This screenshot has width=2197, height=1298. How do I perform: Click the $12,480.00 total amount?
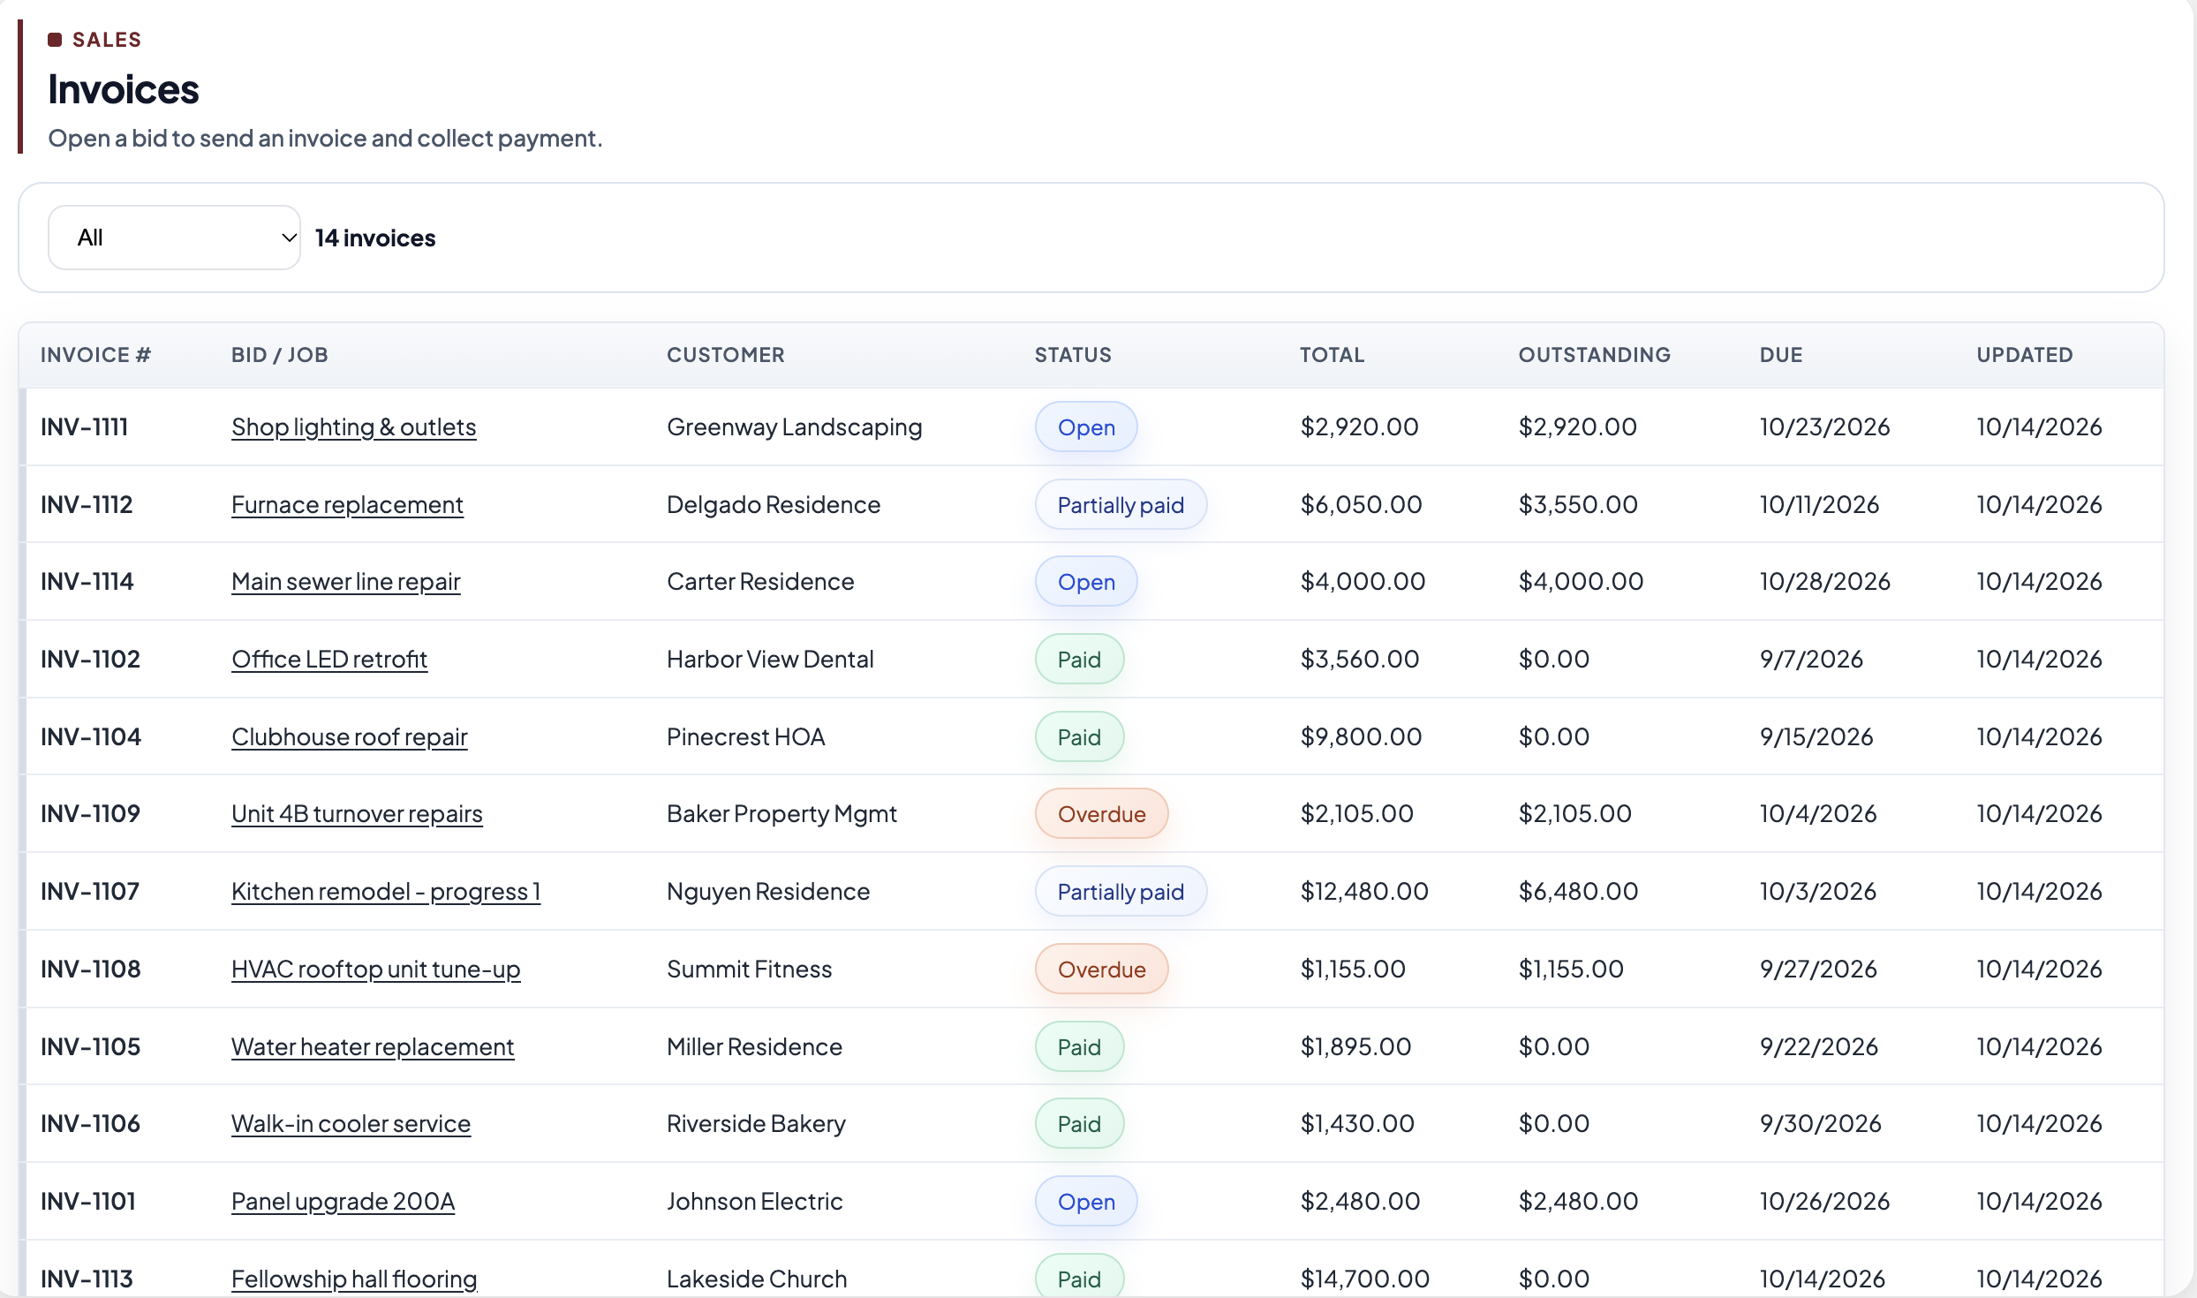pos(1364,892)
